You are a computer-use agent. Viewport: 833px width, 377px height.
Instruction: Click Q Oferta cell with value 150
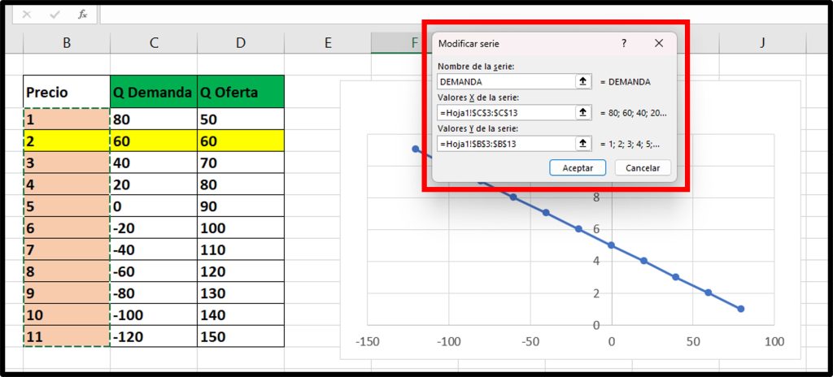(x=241, y=336)
